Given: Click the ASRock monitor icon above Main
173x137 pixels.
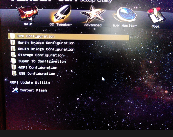Looking at the screenshot, I should coord(28,14).
